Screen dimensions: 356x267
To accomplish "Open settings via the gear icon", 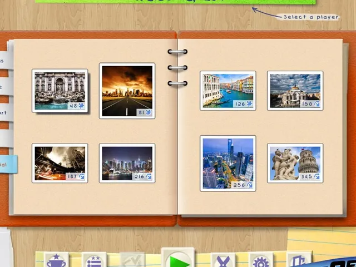I will coord(261,260).
